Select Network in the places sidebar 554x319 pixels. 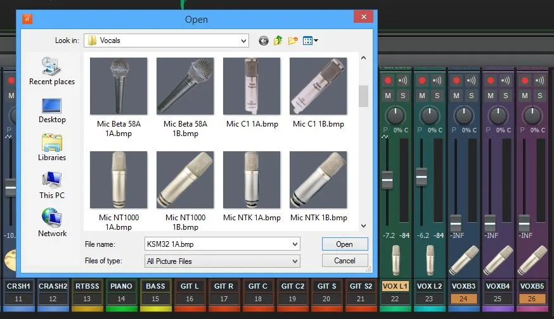52,223
